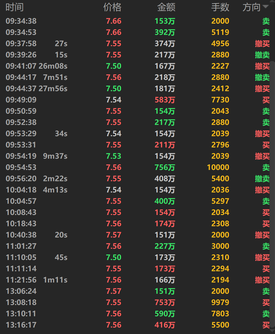The image size is (275, 334).
Task: Select the 11:01:27 sell row of 3000 lots
Action: click(137, 246)
